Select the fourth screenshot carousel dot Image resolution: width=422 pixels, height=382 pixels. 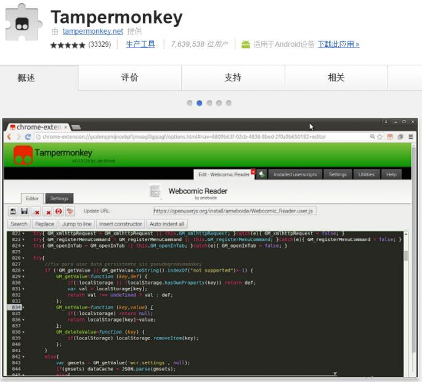219,103
